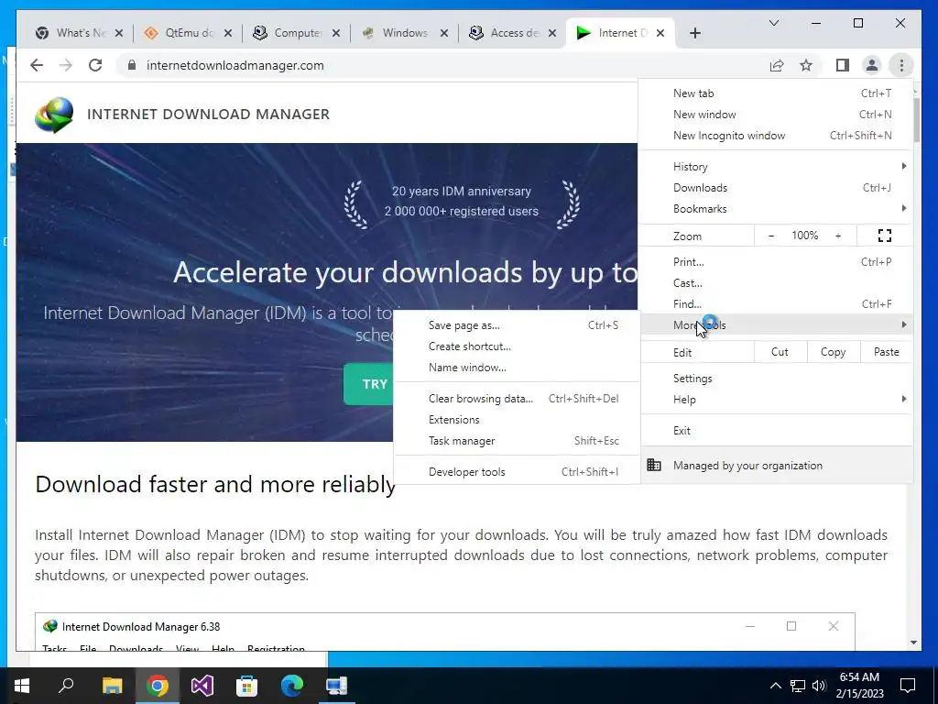
Task: Bookmark this page with the star icon
Action: (x=806, y=65)
